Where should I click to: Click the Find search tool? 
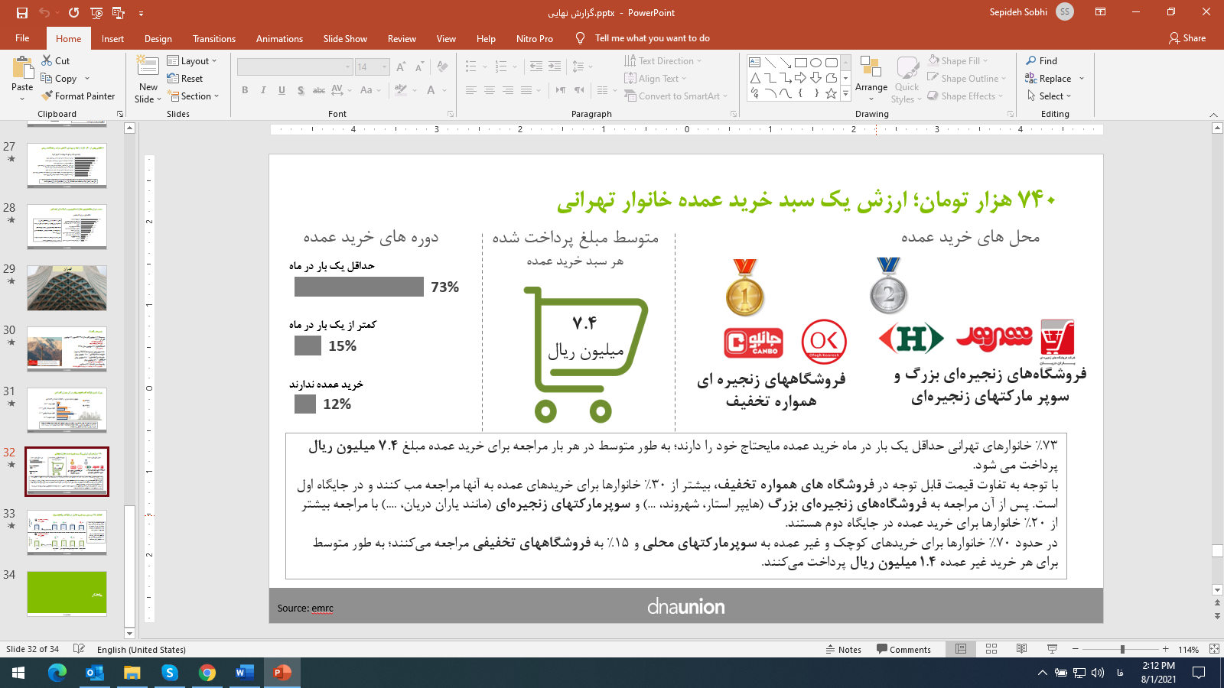(x=1042, y=61)
